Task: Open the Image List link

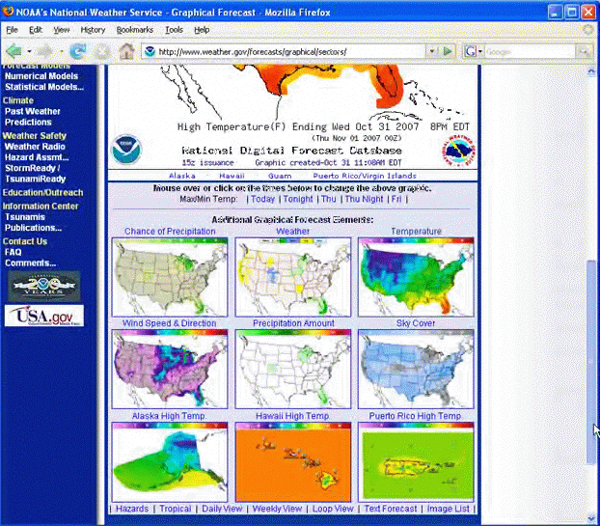Action: 449,509
